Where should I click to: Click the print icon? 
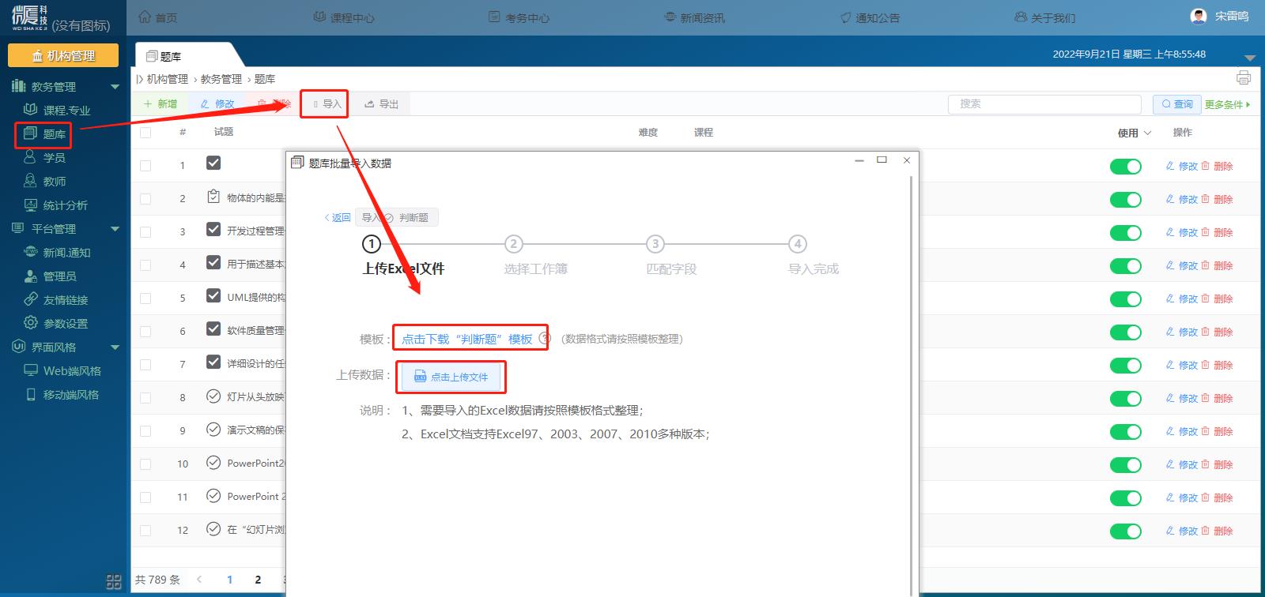coord(1244,77)
